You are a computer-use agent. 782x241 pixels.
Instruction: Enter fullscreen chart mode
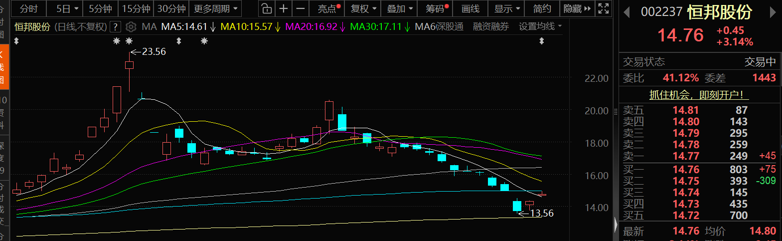(x=604, y=8)
